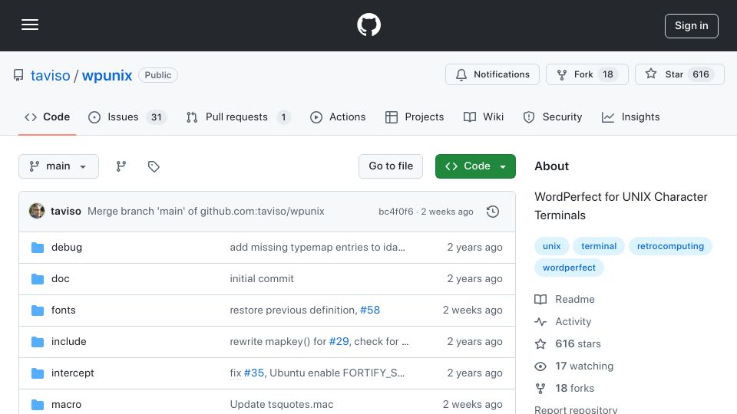This screenshot has width=737, height=414.
Task: Click the Sign in button
Action: pos(692,26)
